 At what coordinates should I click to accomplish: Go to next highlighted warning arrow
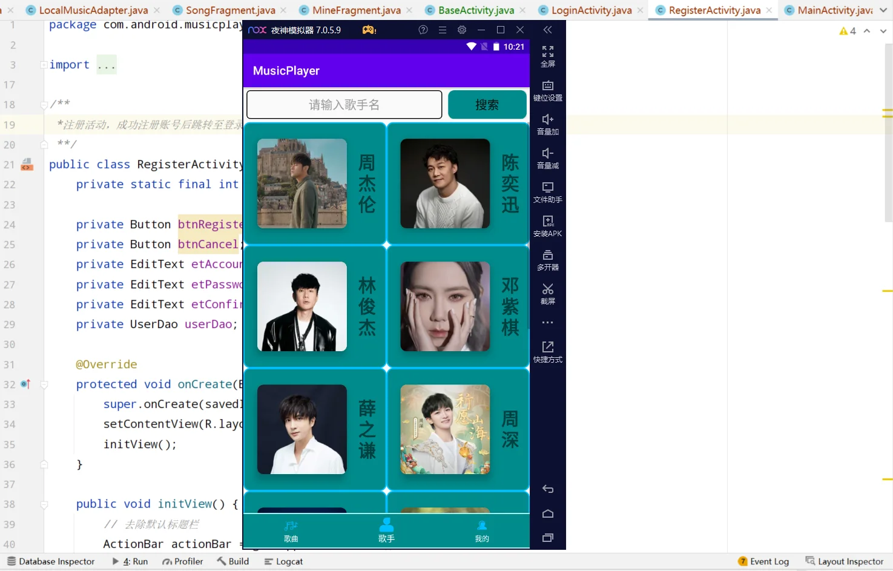coord(883,31)
